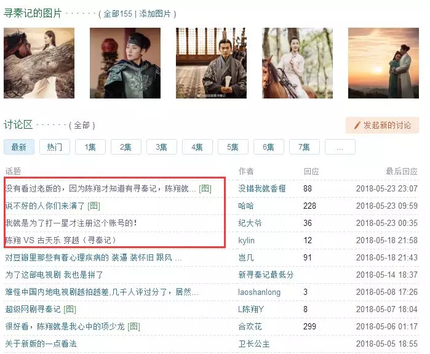Switch to the 热门 tab
Viewport: 430px width, 354px height.
coord(55,147)
